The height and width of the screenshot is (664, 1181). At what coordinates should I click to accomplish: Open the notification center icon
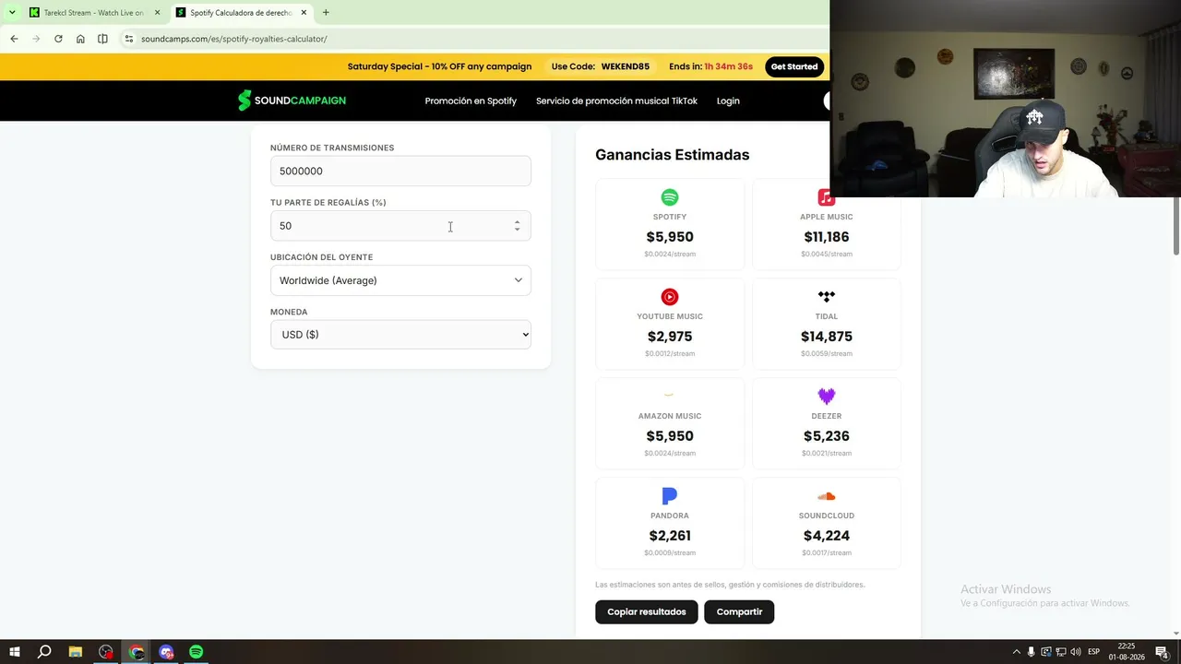(1163, 652)
